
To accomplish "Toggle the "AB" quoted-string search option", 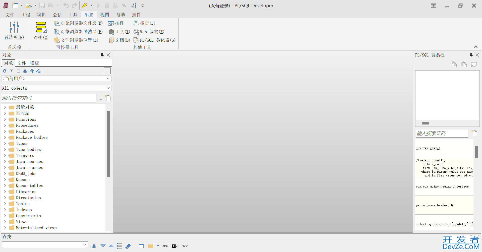I will point(185,246).
